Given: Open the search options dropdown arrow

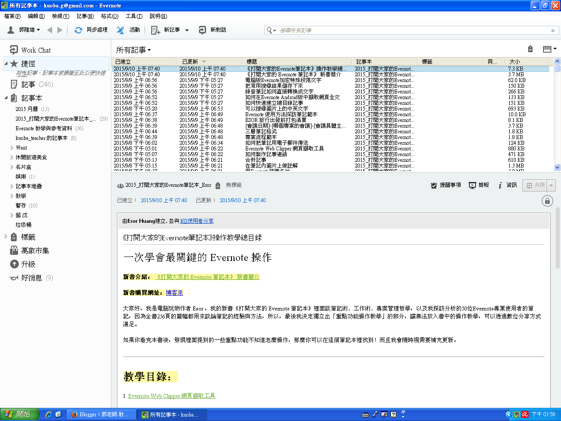Looking at the screenshot, I should pyautogui.click(x=274, y=31).
